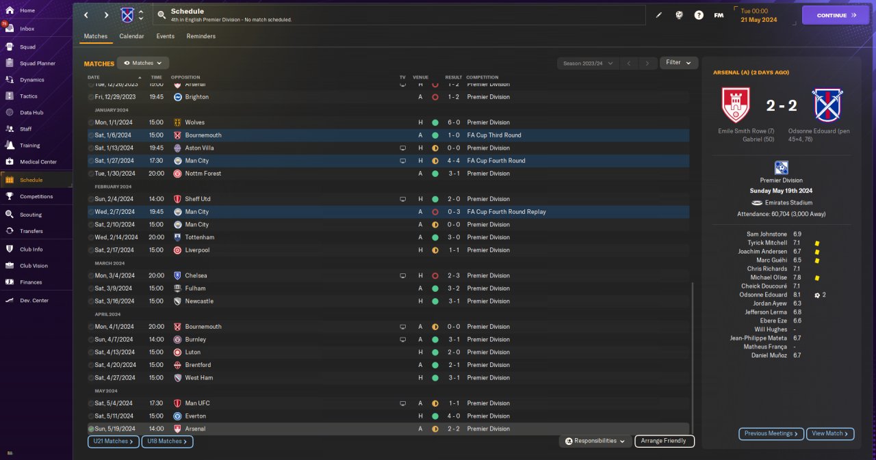Click the club crest in top bar
876x460 pixels.
[127, 15]
